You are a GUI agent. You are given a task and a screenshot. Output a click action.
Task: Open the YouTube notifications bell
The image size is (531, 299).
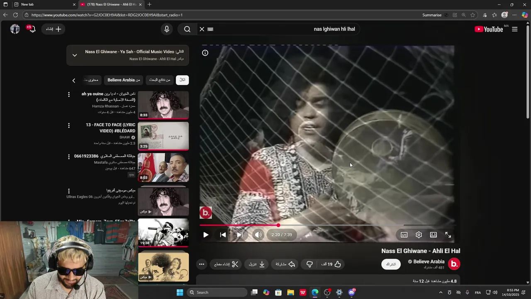[x=32, y=29]
